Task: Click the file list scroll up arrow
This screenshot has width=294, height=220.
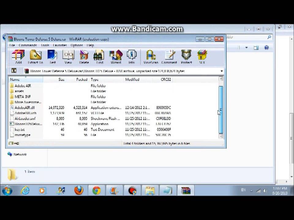Action: (x=221, y=79)
